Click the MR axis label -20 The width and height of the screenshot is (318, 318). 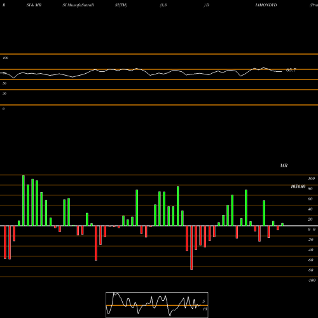tap(310, 240)
